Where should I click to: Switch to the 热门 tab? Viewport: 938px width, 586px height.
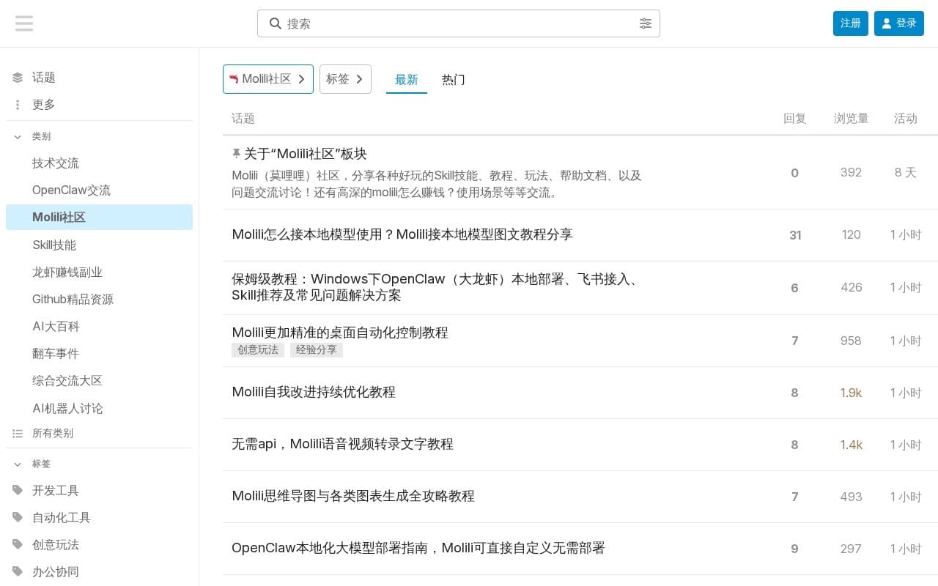coord(453,80)
